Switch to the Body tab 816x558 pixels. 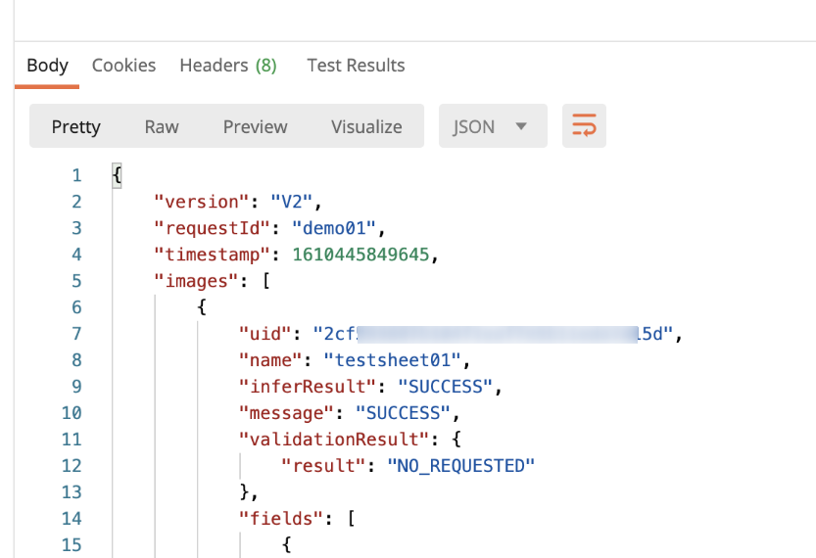click(x=47, y=66)
